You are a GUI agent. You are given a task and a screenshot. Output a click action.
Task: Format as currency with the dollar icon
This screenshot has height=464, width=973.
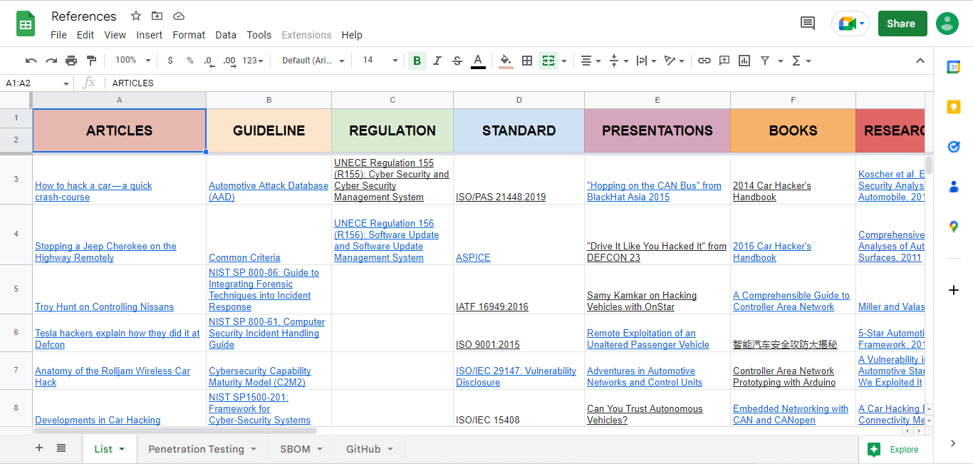coord(170,61)
